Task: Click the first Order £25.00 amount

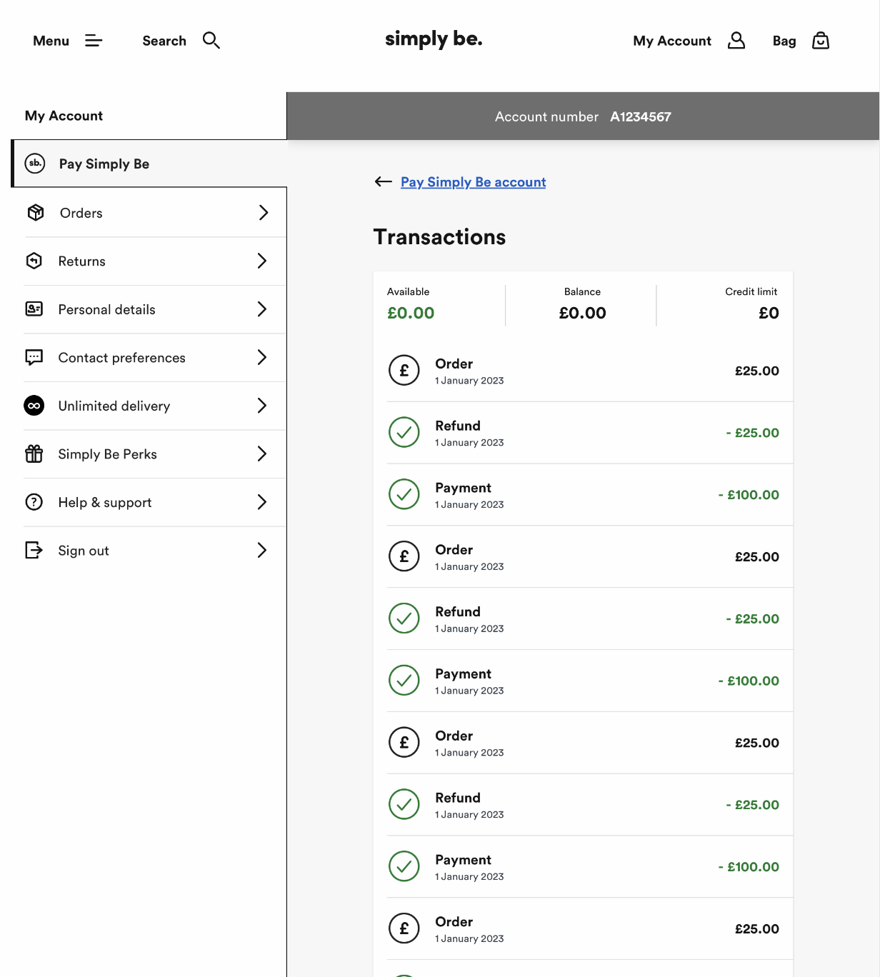Action: pos(757,371)
